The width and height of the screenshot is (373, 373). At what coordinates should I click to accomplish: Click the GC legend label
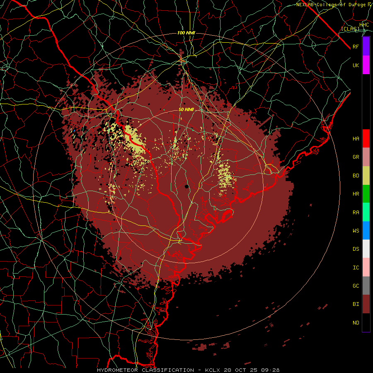coord(356,286)
